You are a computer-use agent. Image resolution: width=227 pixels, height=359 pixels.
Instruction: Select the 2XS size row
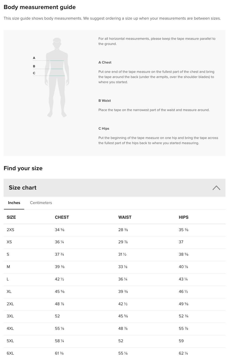(x=10, y=230)
